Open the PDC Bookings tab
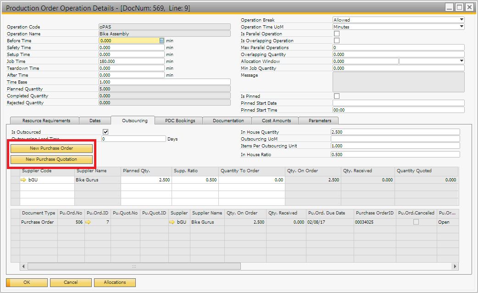This screenshot has height=293, width=478. coord(180,121)
